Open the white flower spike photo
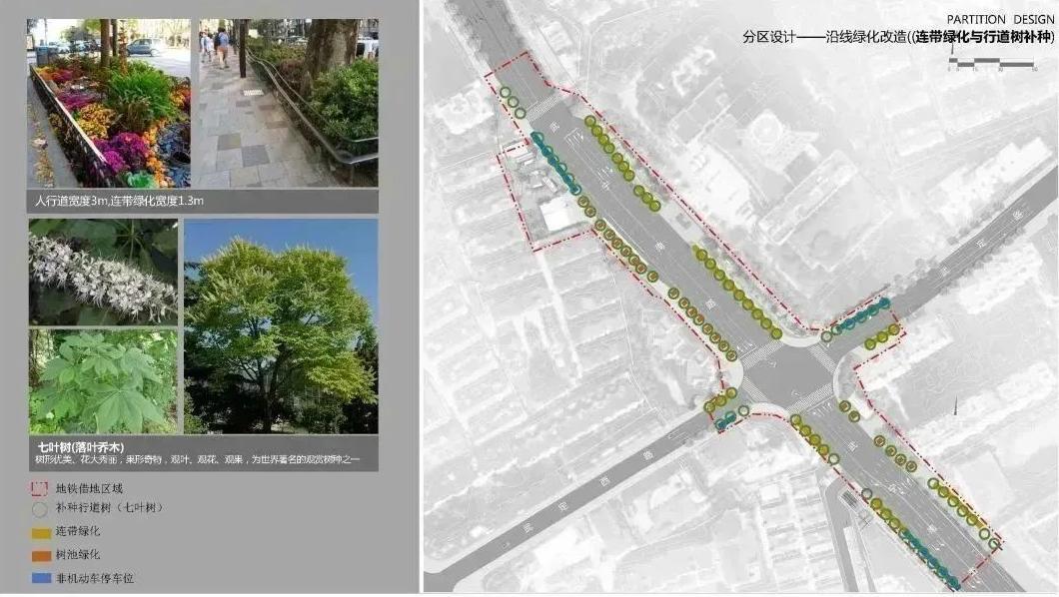 (x=103, y=272)
